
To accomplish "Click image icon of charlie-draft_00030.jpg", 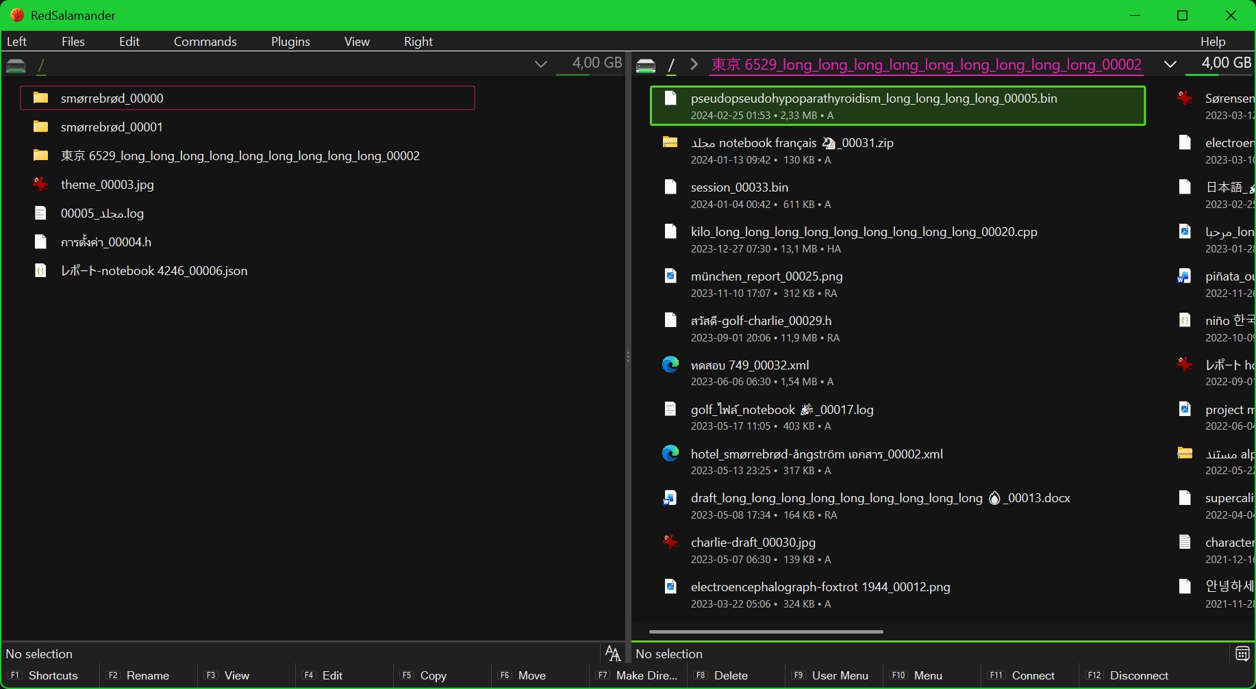I will pos(670,542).
